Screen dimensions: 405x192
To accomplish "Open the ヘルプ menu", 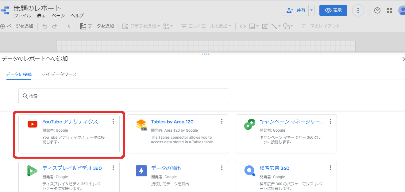I will click(77, 16).
